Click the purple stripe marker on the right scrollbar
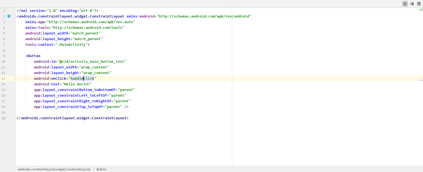The width and height of the screenshot is (423, 172). point(421,80)
